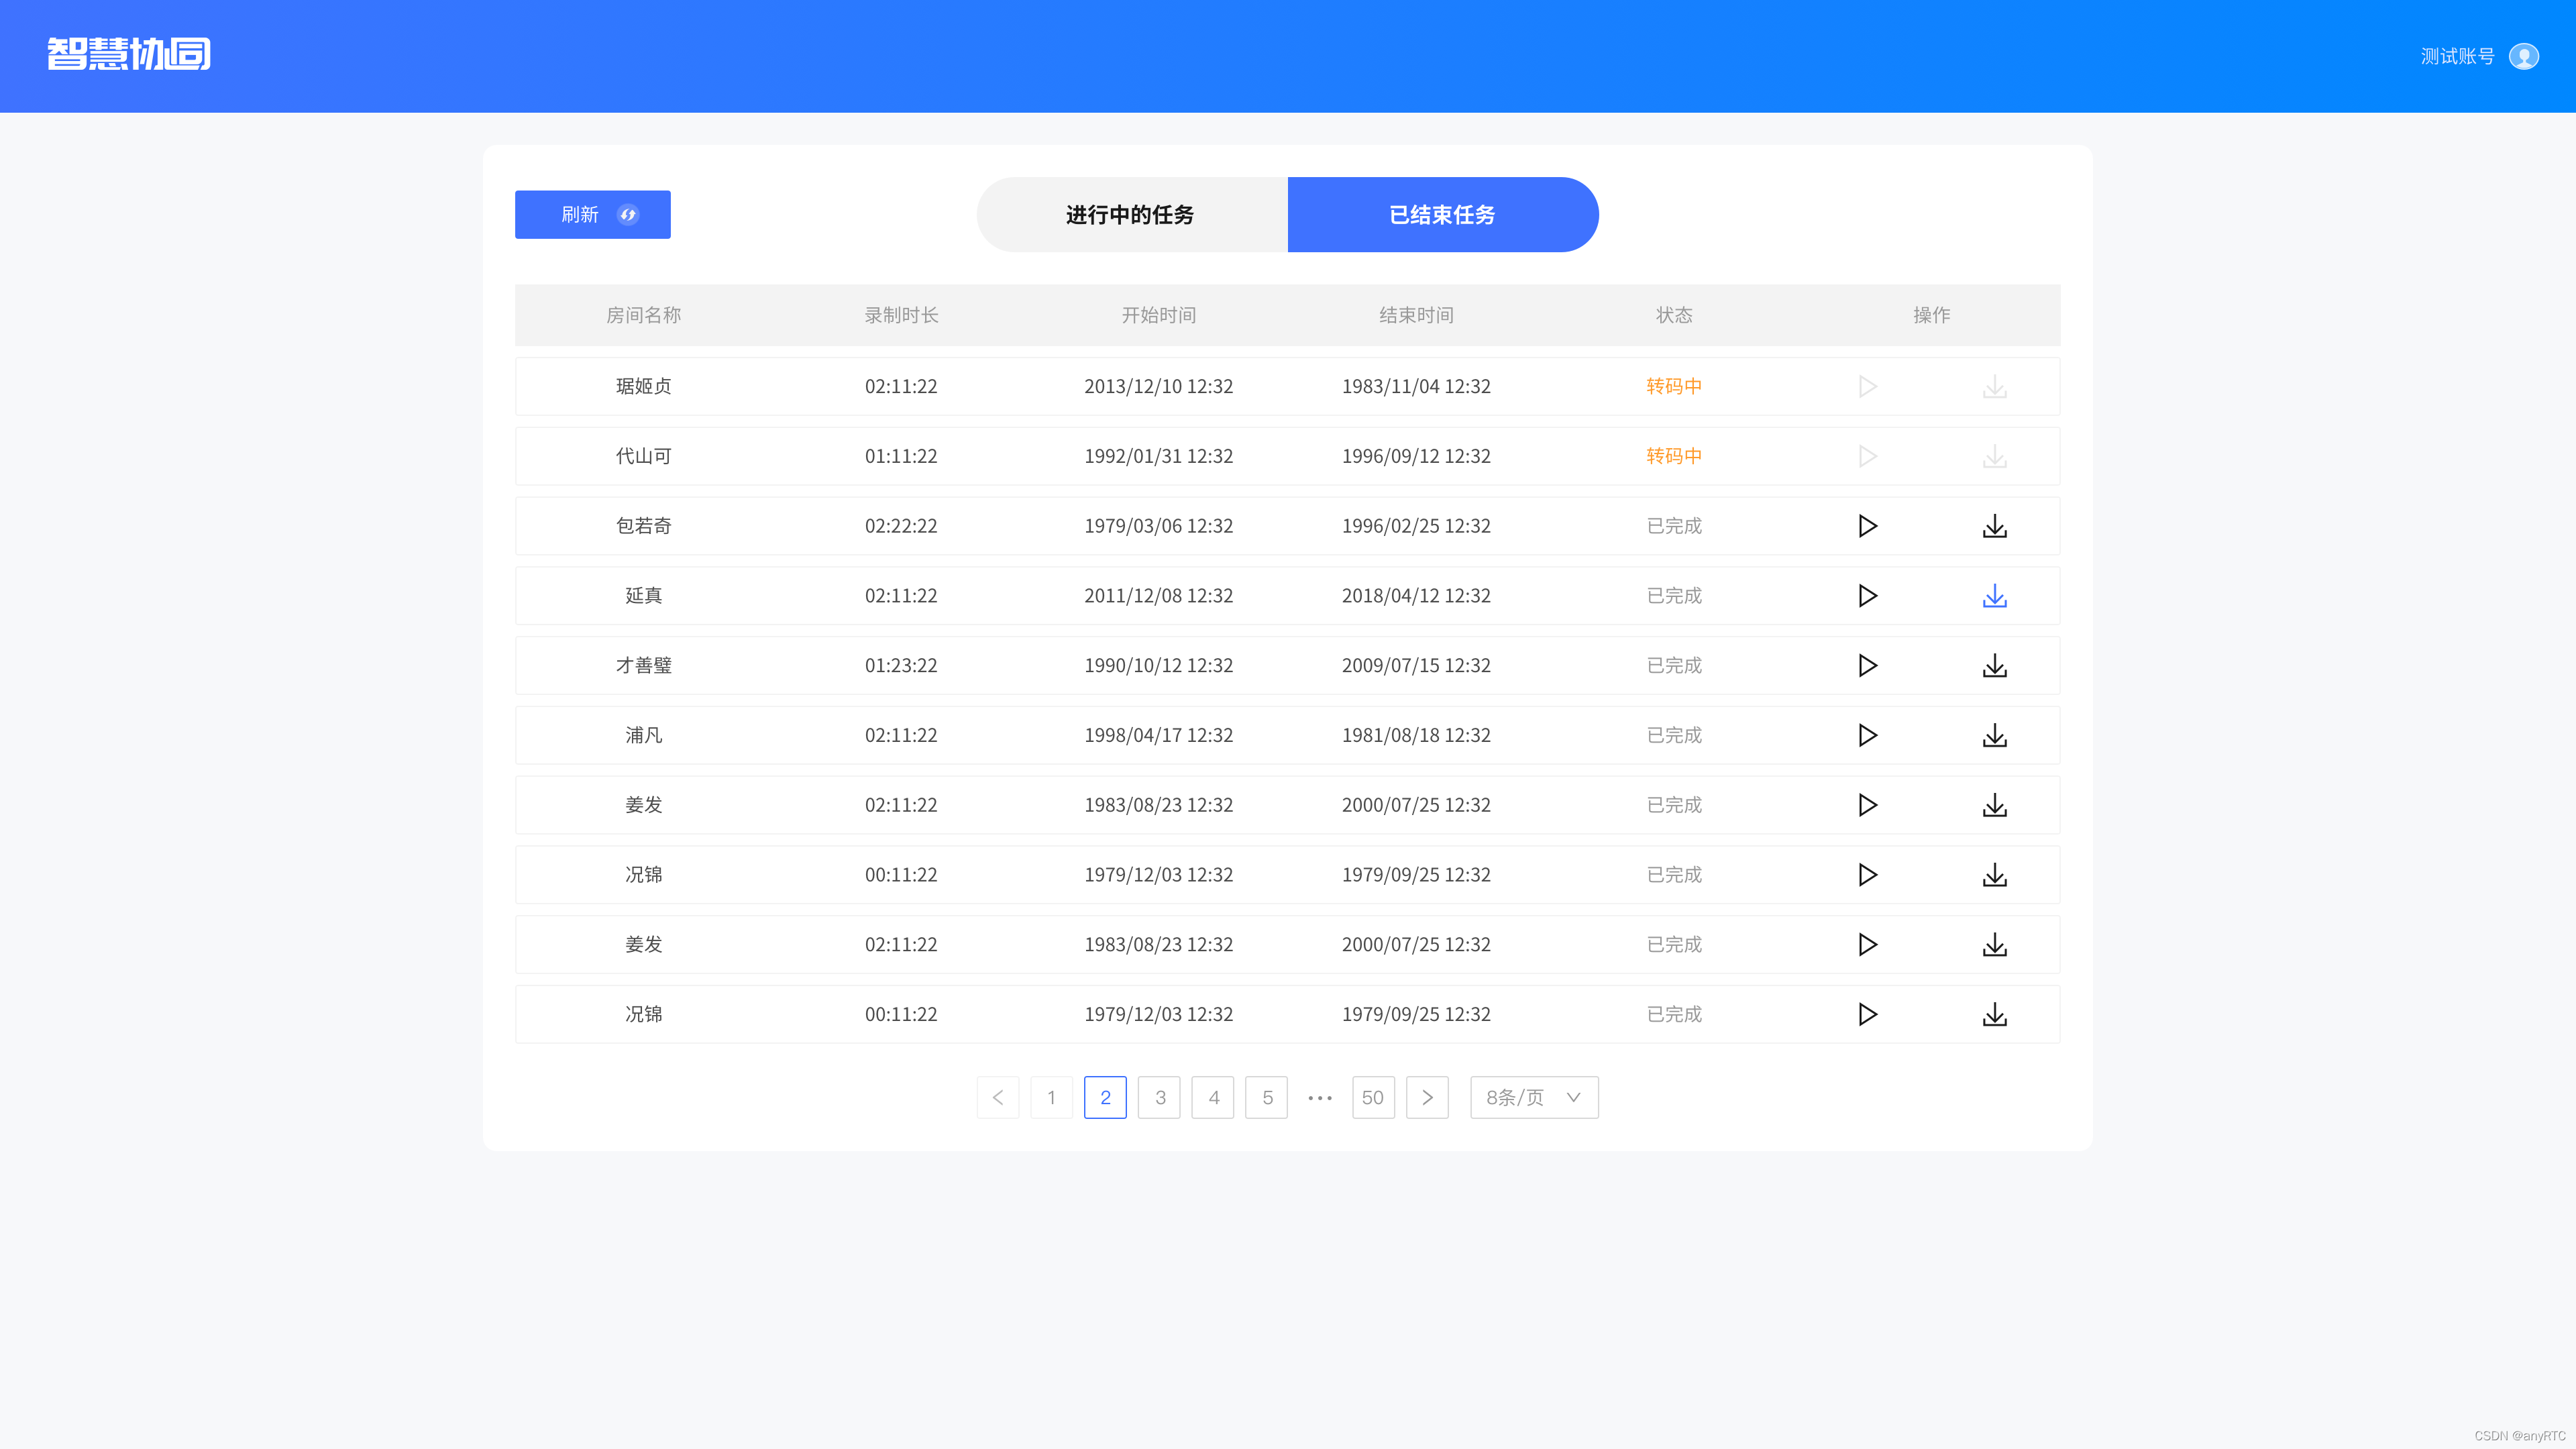Select the 已结束任务 tab
The height and width of the screenshot is (1449, 2576).
click(x=1442, y=214)
